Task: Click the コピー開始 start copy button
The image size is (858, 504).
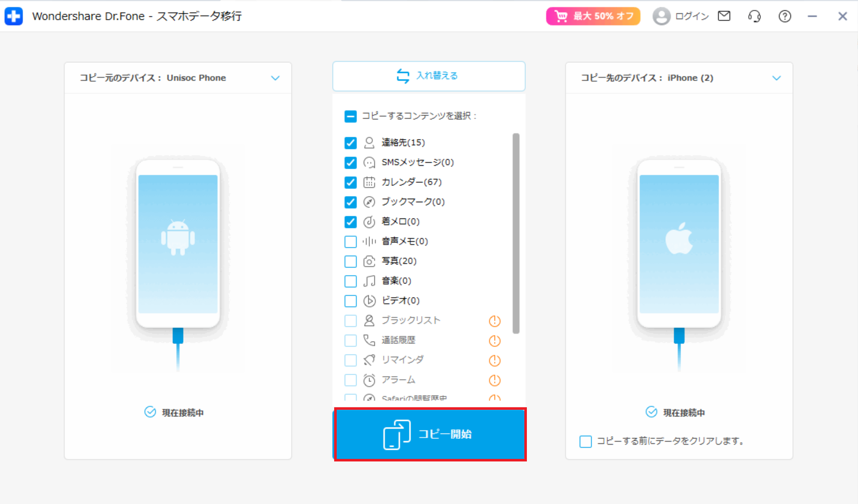Action: [x=430, y=435]
